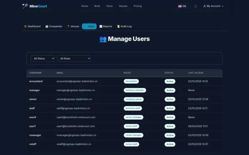The height and width of the screenshot is (155, 249).
Task: Open the All Roles filter dropdown
Action: point(74,58)
